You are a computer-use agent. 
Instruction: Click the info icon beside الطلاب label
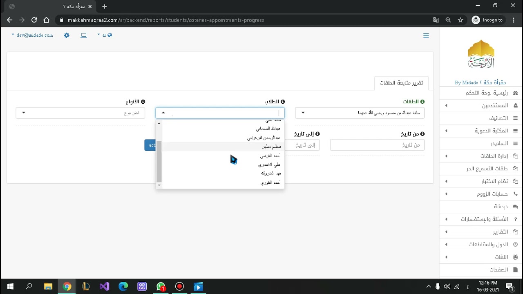click(x=283, y=102)
